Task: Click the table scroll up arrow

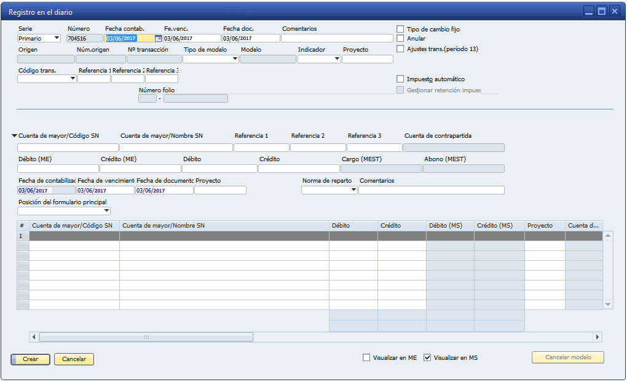Action: pos(608,236)
